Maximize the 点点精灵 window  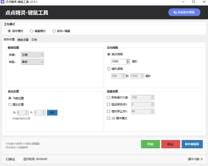tap(194, 2)
